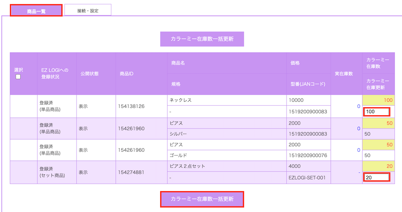Screen dimensions: 402x212
Task: Click the 実在庫数 value for シルバー ピアス
Action: [x=358, y=129]
